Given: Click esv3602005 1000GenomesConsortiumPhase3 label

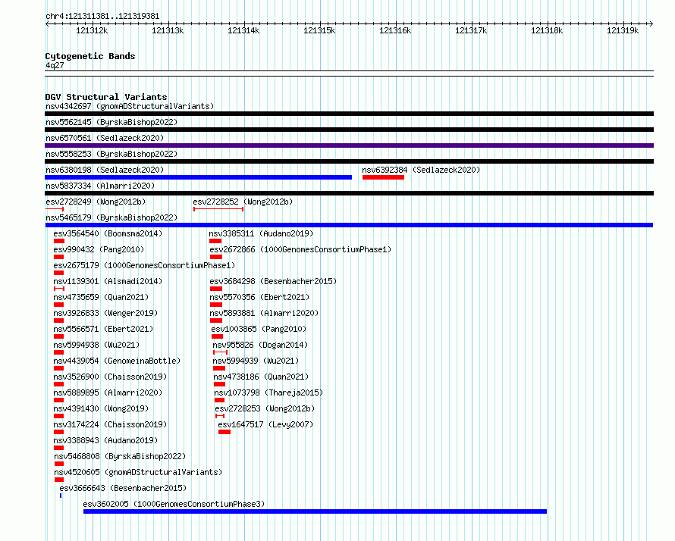Looking at the screenshot, I should [x=174, y=504].
